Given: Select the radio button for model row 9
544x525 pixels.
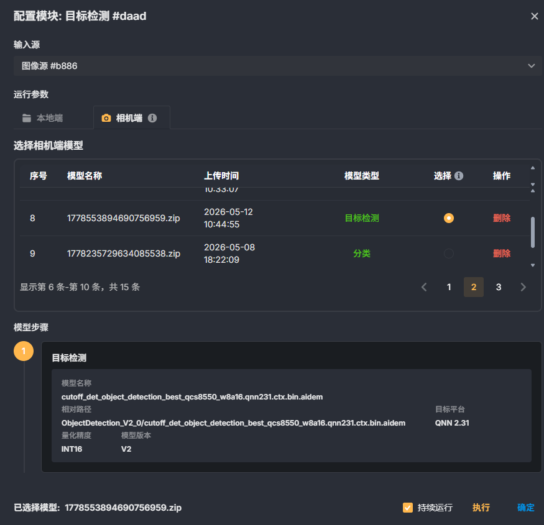Looking at the screenshot, I should coord(449,253).
